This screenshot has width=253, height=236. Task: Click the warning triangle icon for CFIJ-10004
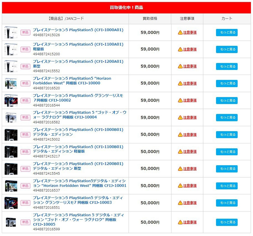pos(180,117)
